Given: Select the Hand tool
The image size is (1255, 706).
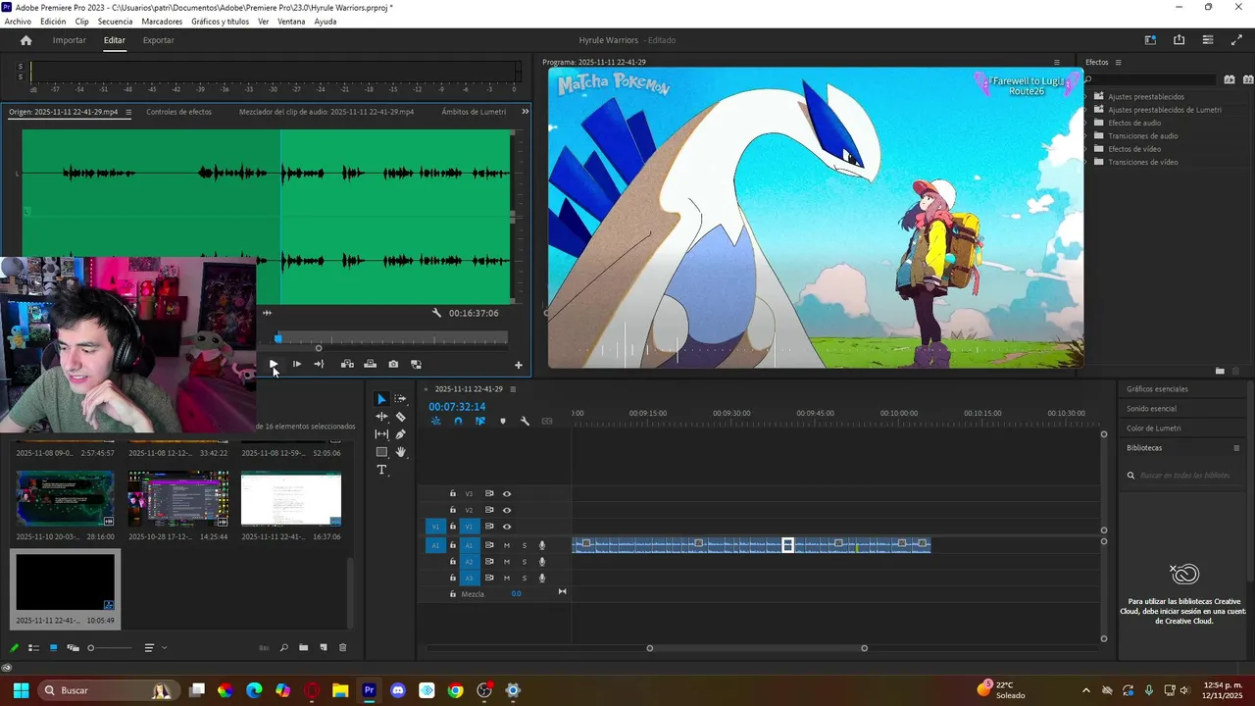Looking at the screenshot, I should [400, 452].
